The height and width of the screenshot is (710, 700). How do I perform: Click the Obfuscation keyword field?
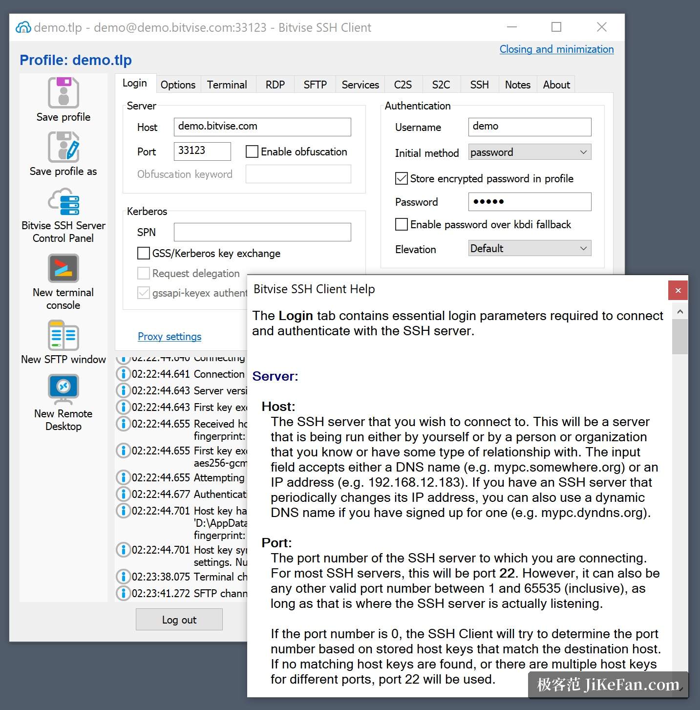coord(298,174)
